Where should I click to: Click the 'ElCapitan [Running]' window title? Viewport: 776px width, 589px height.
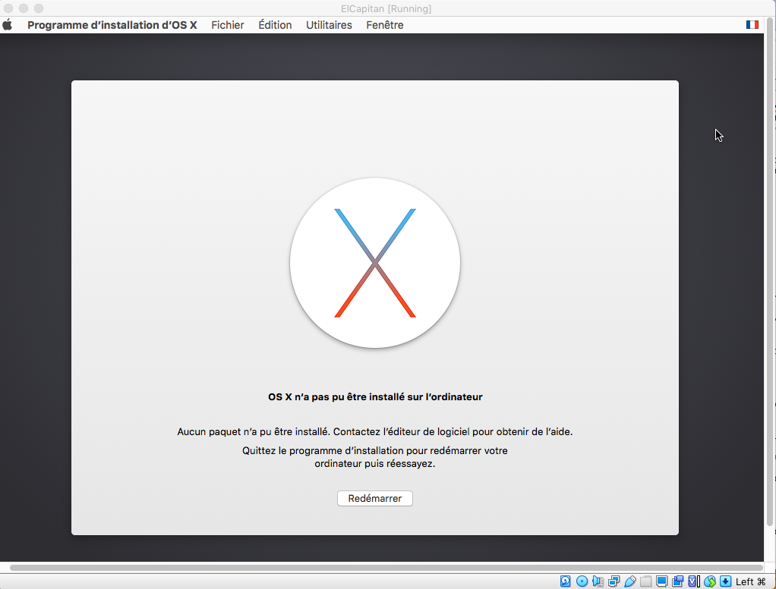(386, 8)
